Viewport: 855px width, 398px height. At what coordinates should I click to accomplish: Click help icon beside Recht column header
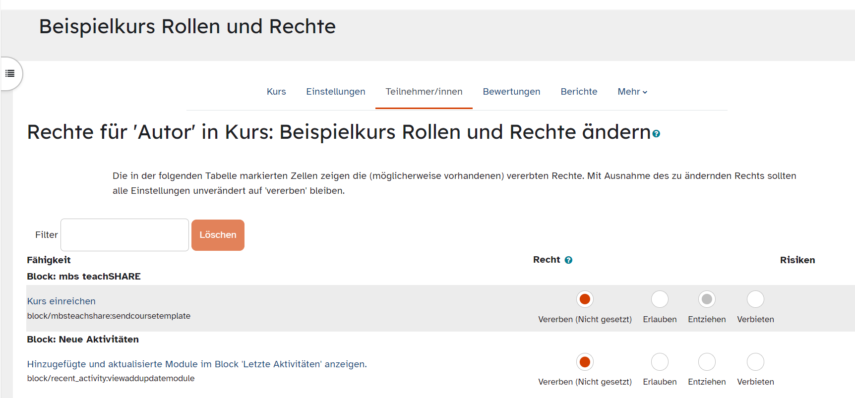tap(568, 260)
